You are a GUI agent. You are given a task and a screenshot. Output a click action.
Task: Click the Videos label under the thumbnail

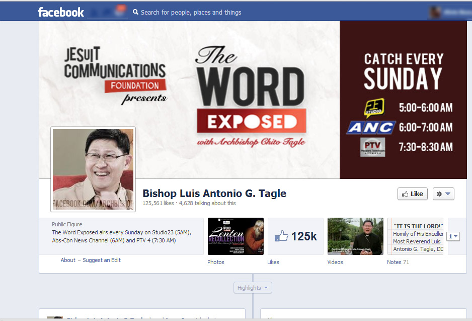pos(335,262)
